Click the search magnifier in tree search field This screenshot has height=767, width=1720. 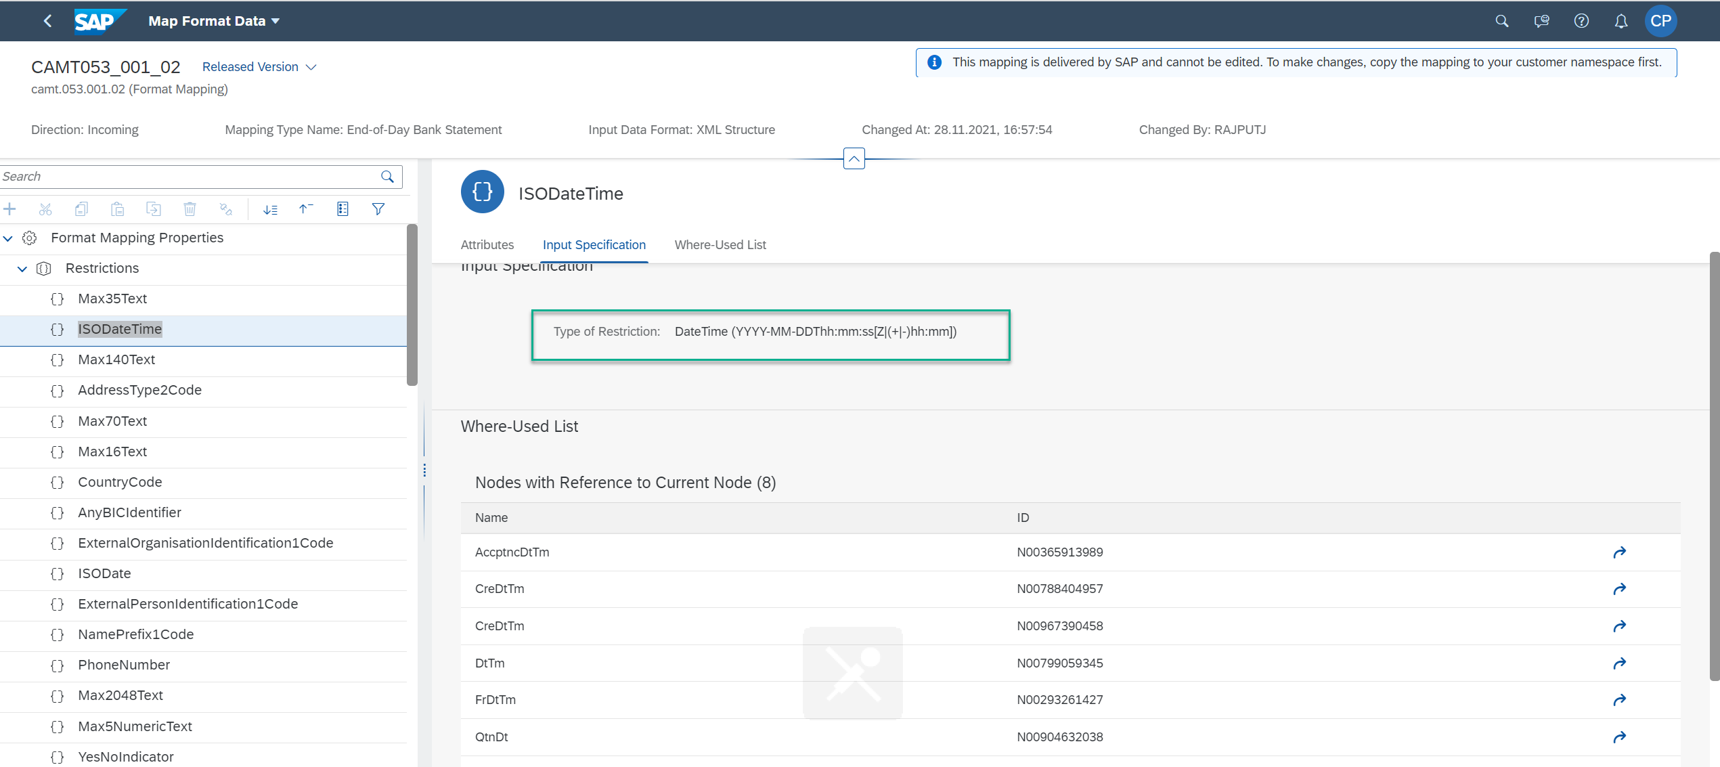click(x=387, y=177)
